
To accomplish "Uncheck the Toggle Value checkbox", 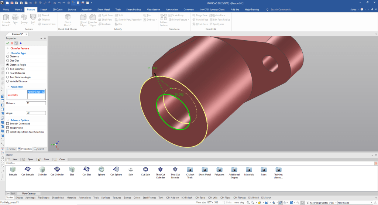I will [8, 127].
